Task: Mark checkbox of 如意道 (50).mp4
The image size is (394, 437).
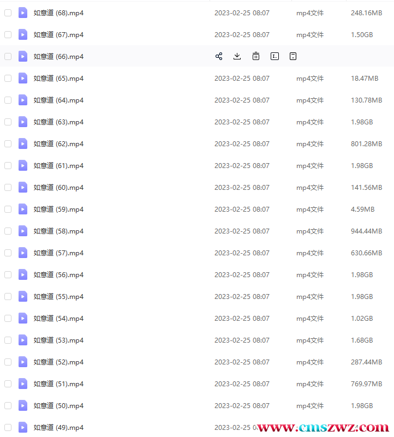Action: (x=8, y=405)
